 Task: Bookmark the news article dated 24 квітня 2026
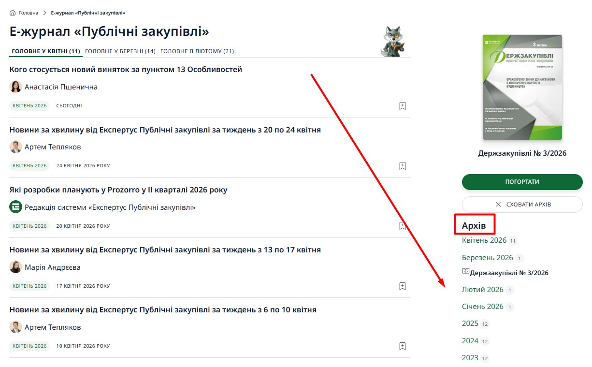[403, 166]
